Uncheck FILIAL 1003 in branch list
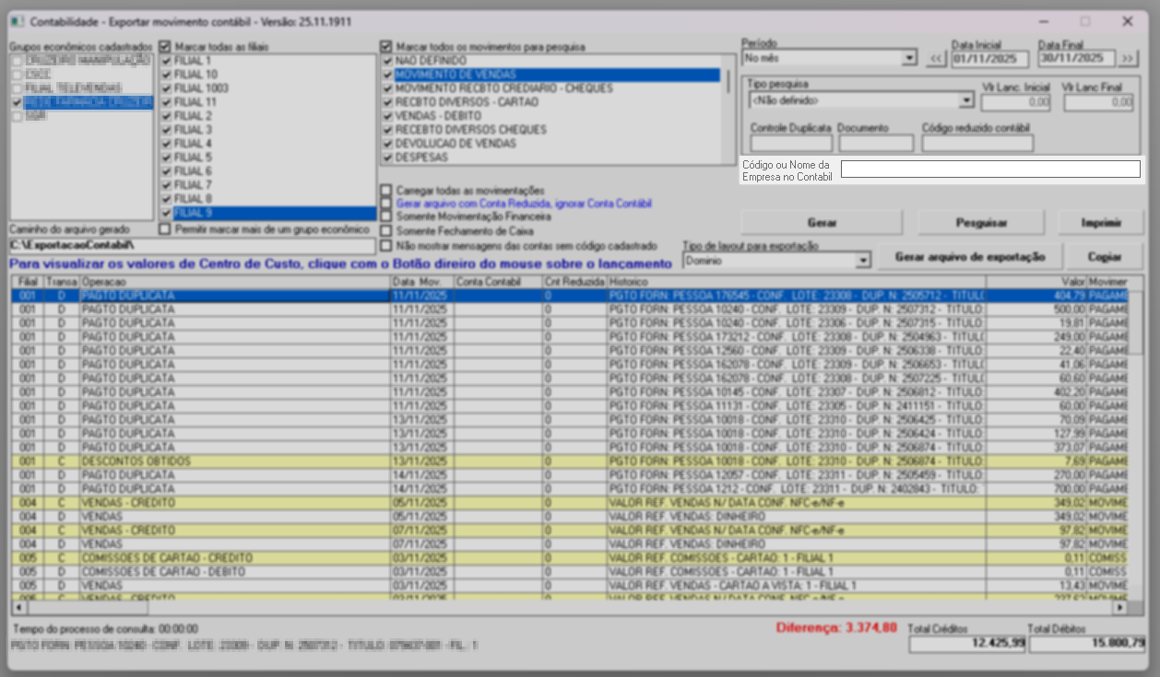This screenshot has height=677, width=1160. [167, 88]
